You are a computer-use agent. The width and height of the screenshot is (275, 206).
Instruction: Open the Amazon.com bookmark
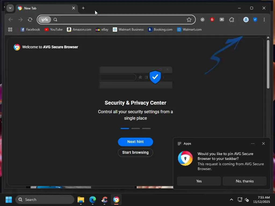[79, 30]
